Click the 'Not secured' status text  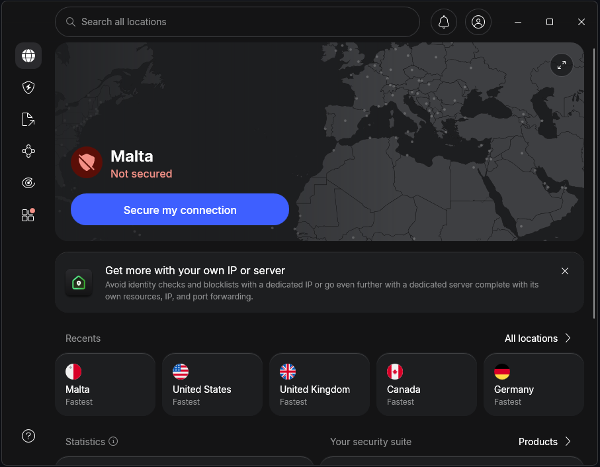click(x=141, y=174)
